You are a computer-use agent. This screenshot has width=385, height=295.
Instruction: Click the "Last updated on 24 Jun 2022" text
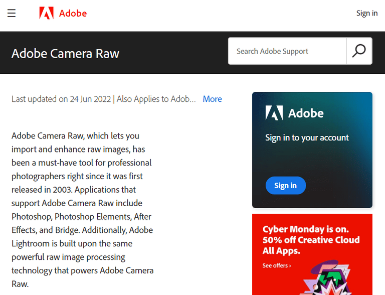[63, 99]
